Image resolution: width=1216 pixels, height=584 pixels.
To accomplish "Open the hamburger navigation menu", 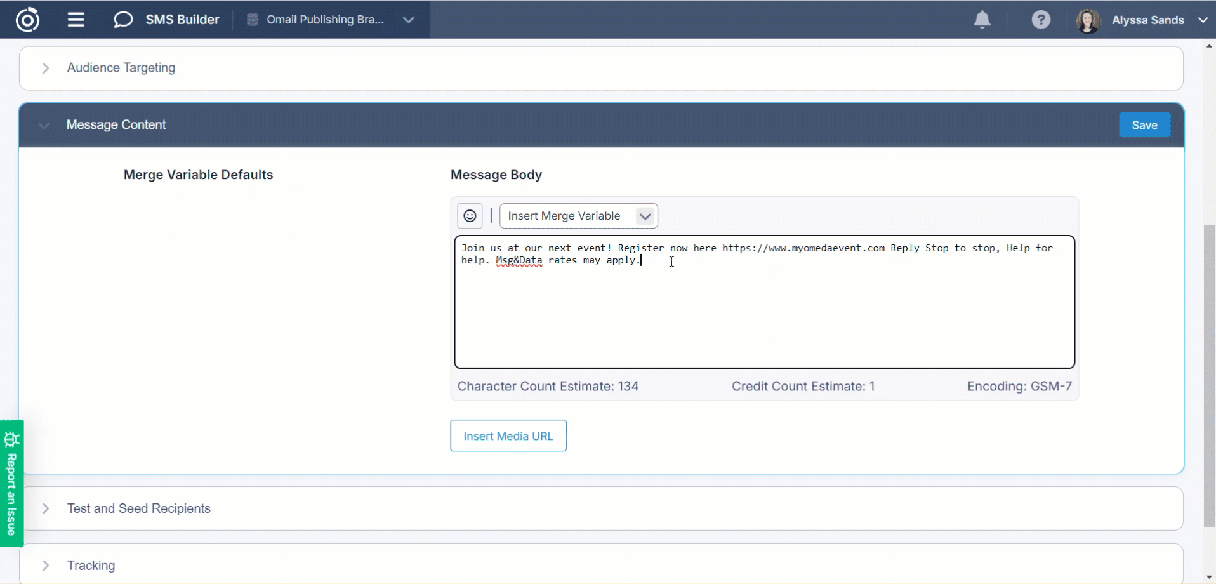I will [x=76, y=20].
